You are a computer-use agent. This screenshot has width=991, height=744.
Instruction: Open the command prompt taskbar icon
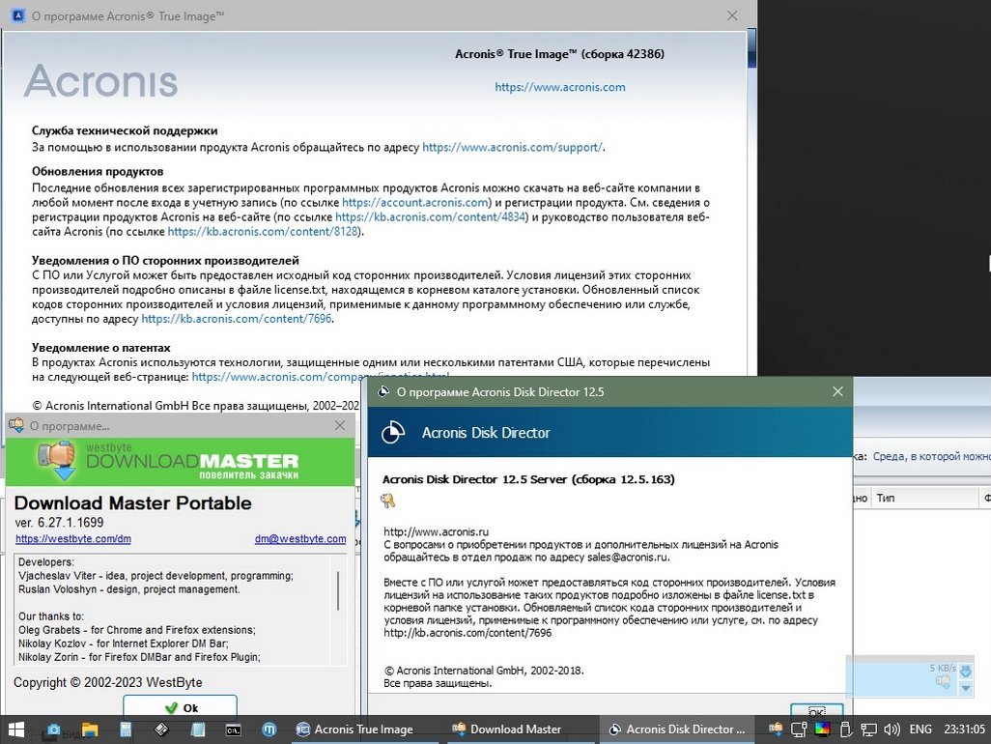(234, 730)
